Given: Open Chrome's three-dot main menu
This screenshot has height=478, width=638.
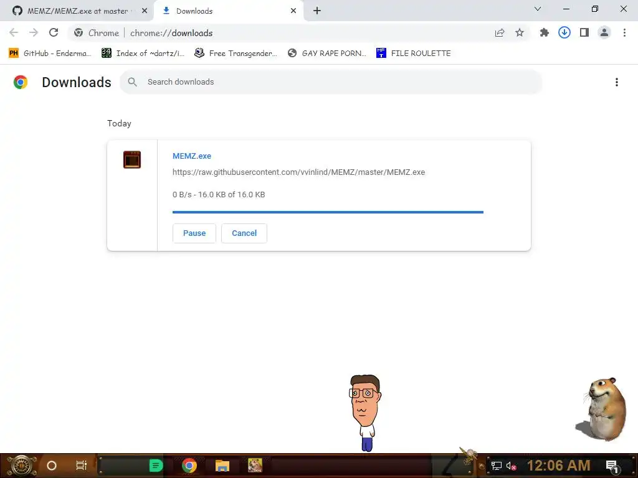Looking at the screenshot, I should (x=624, y=32).
